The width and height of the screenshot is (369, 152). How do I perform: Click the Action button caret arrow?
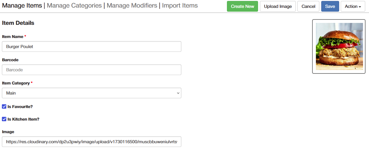(x=360, y=7)
